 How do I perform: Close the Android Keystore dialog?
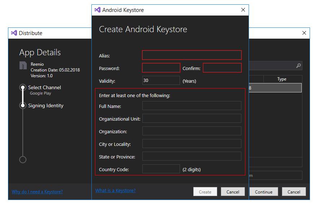(243, 10)
